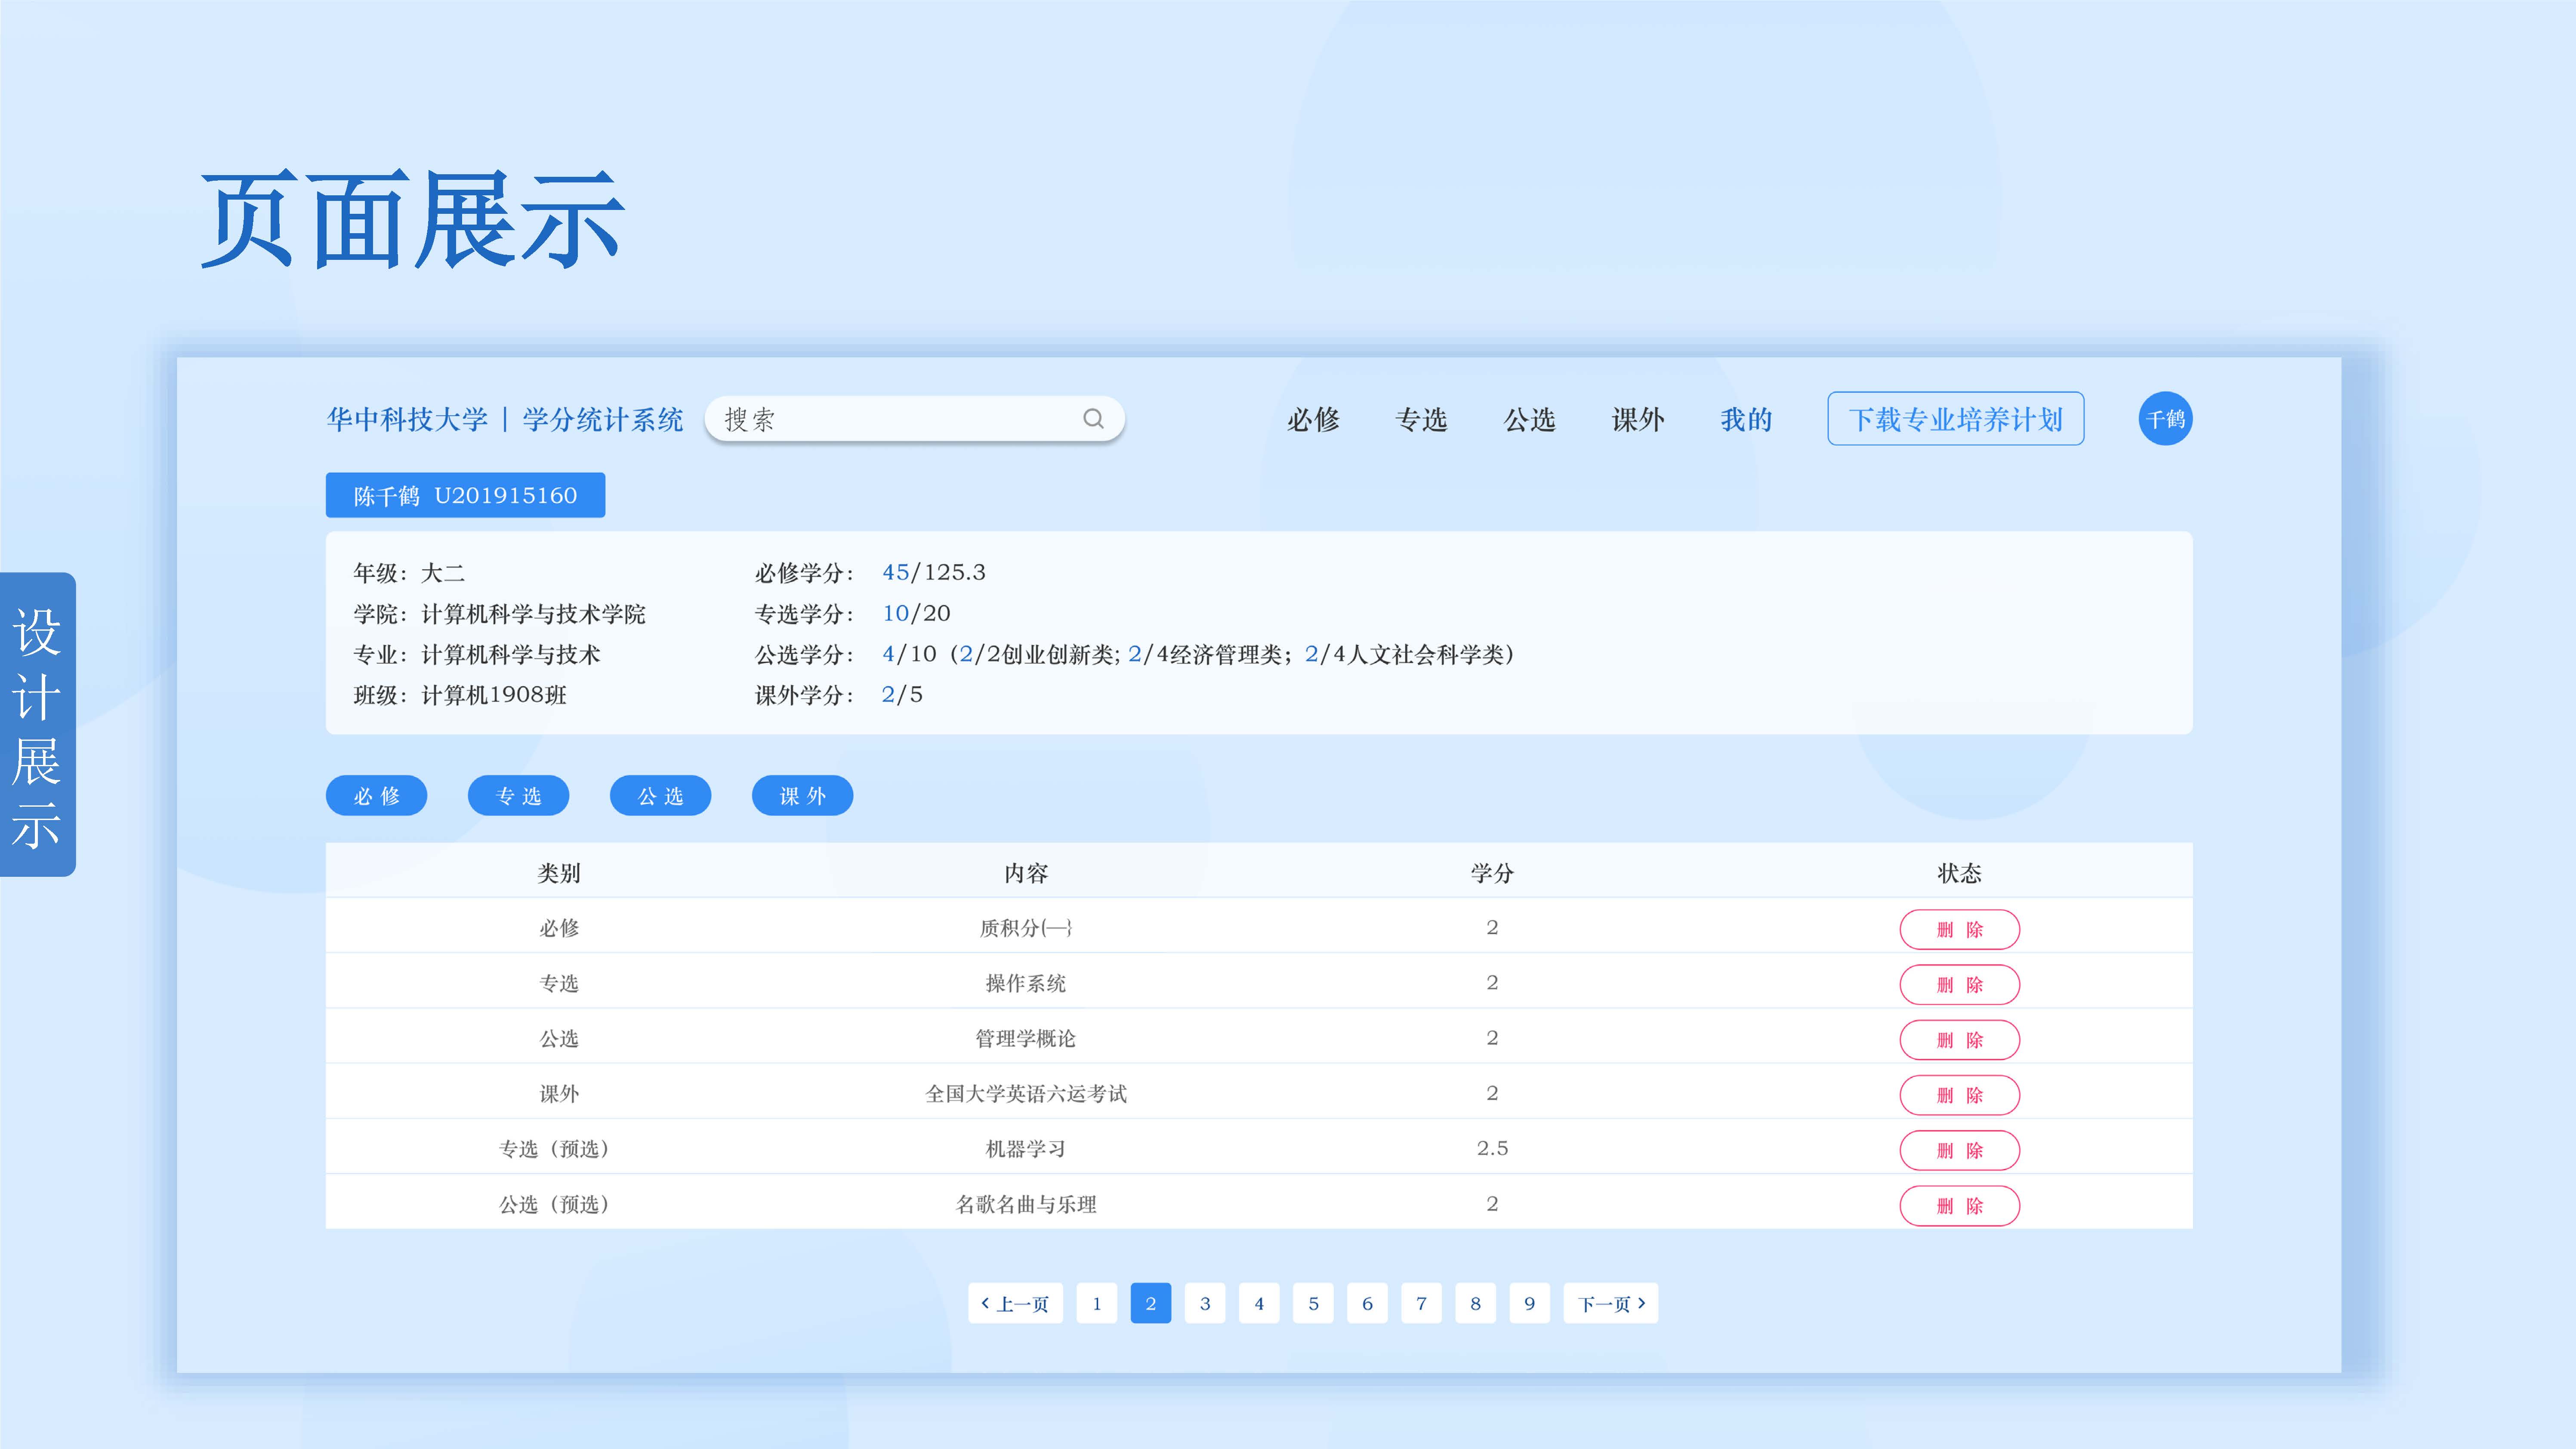This screenshot has width=2576, height=1449.
Task: Click the 设计展示 side tab
Action: pyautogui.click(x=37, y=725)
